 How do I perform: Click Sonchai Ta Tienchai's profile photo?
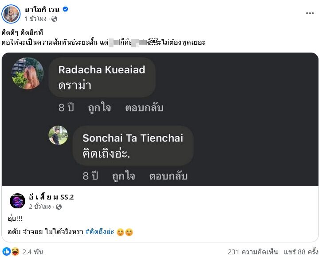(58, 135)
